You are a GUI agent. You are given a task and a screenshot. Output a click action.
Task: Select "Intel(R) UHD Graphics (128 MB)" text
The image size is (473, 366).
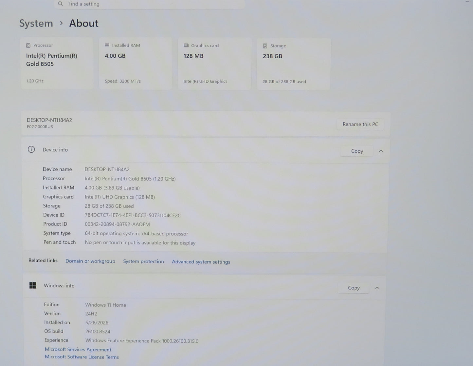tap(120, 197)
